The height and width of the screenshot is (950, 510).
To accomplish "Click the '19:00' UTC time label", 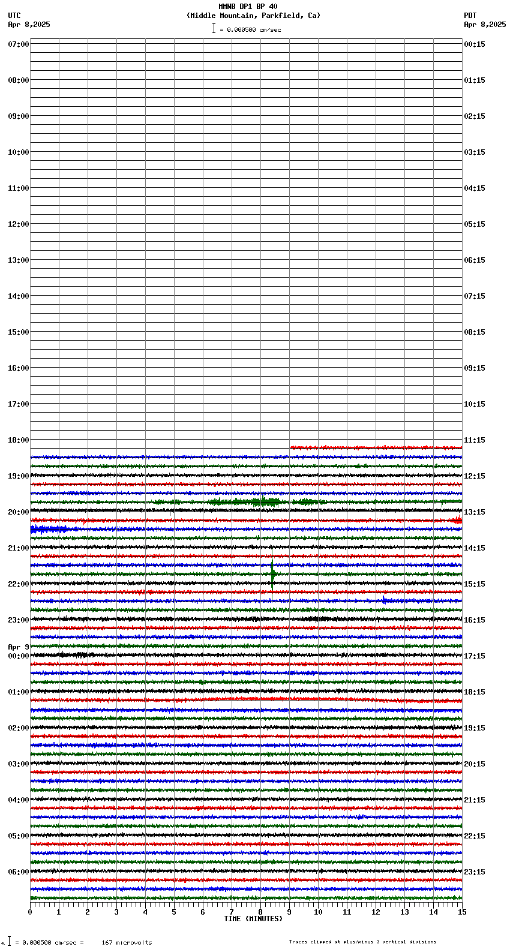I will (19, 476).
